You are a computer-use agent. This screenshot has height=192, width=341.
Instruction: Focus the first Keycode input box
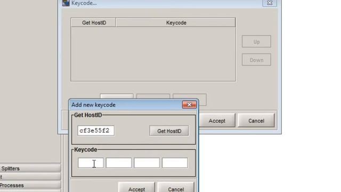point(91,163)
